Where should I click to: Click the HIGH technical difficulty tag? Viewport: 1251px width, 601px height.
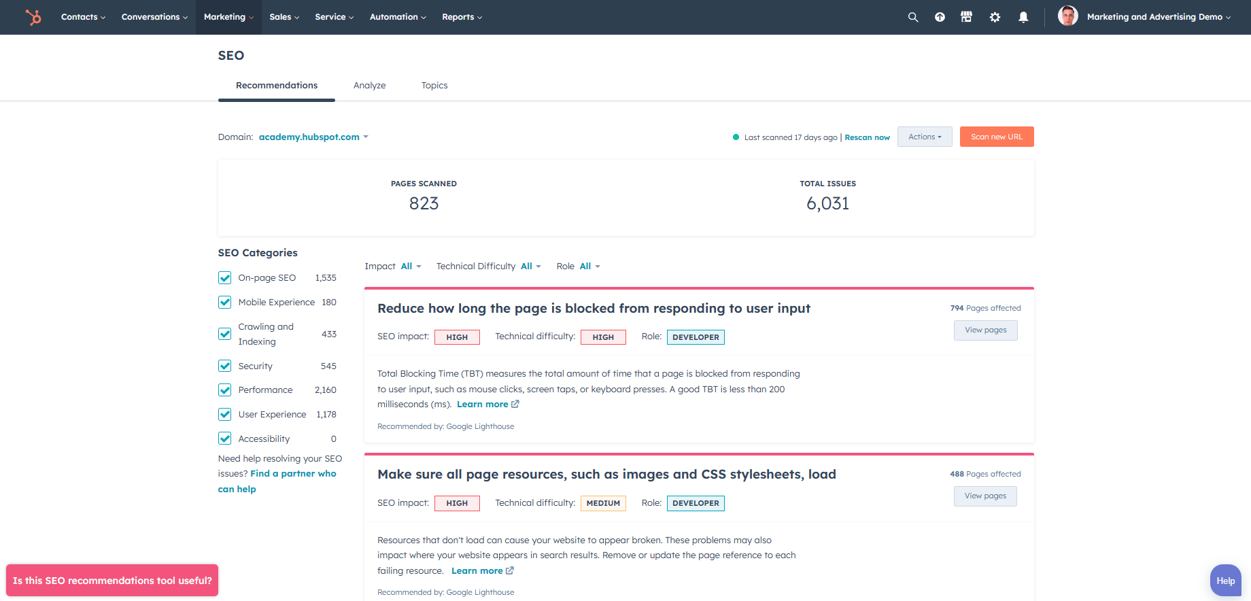(603, 337)
